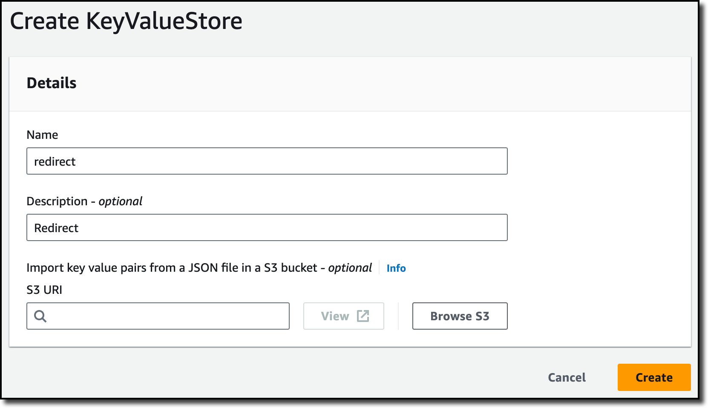Place cursor on 'redirect' text in Name field
Image resolution: width=708 pixels, height=408 pixels.
coord(55,161)
